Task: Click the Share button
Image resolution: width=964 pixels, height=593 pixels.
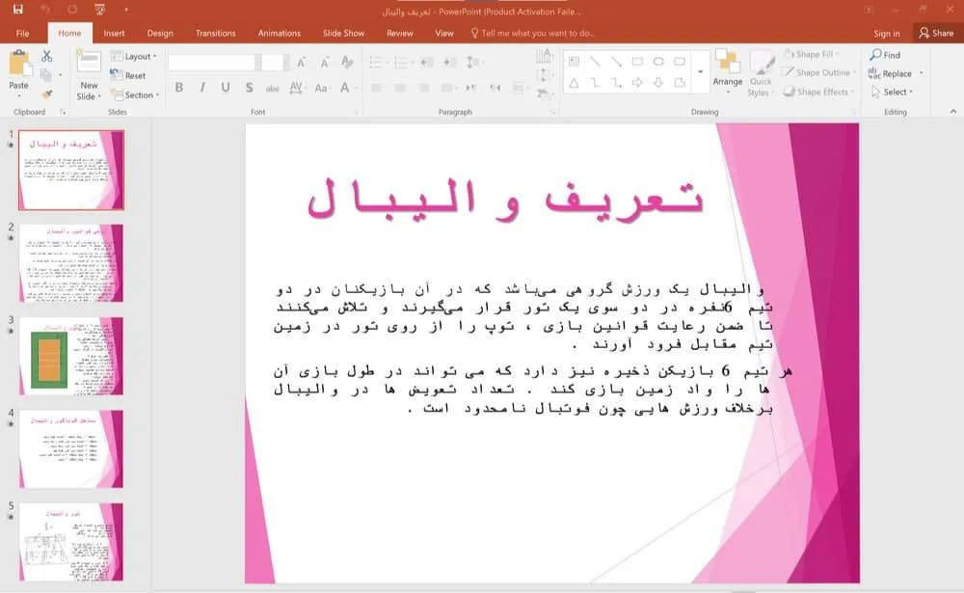Action: click(936, 33)
